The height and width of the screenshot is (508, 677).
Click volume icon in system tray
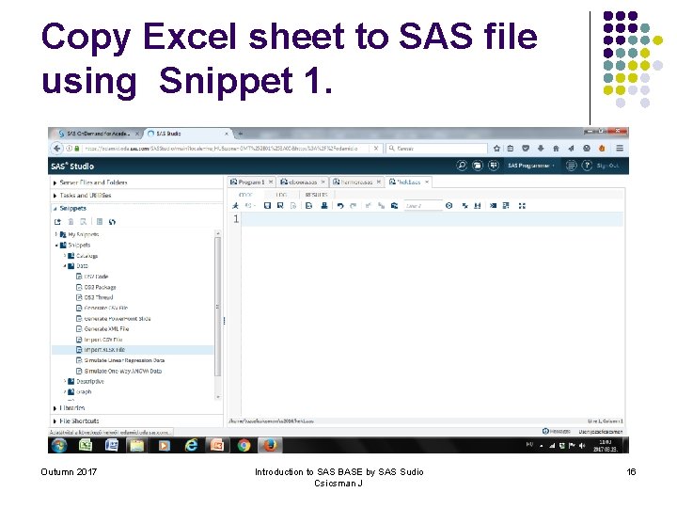point(582,445)
